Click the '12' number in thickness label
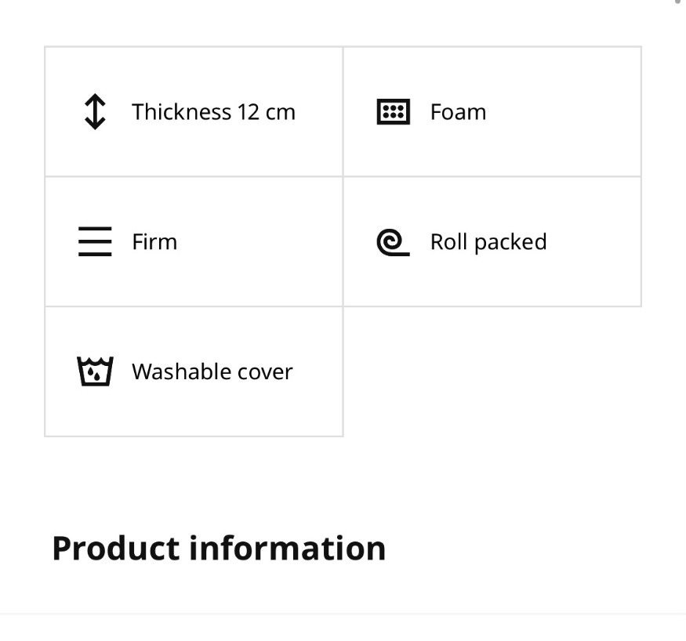 pos(249,112)
